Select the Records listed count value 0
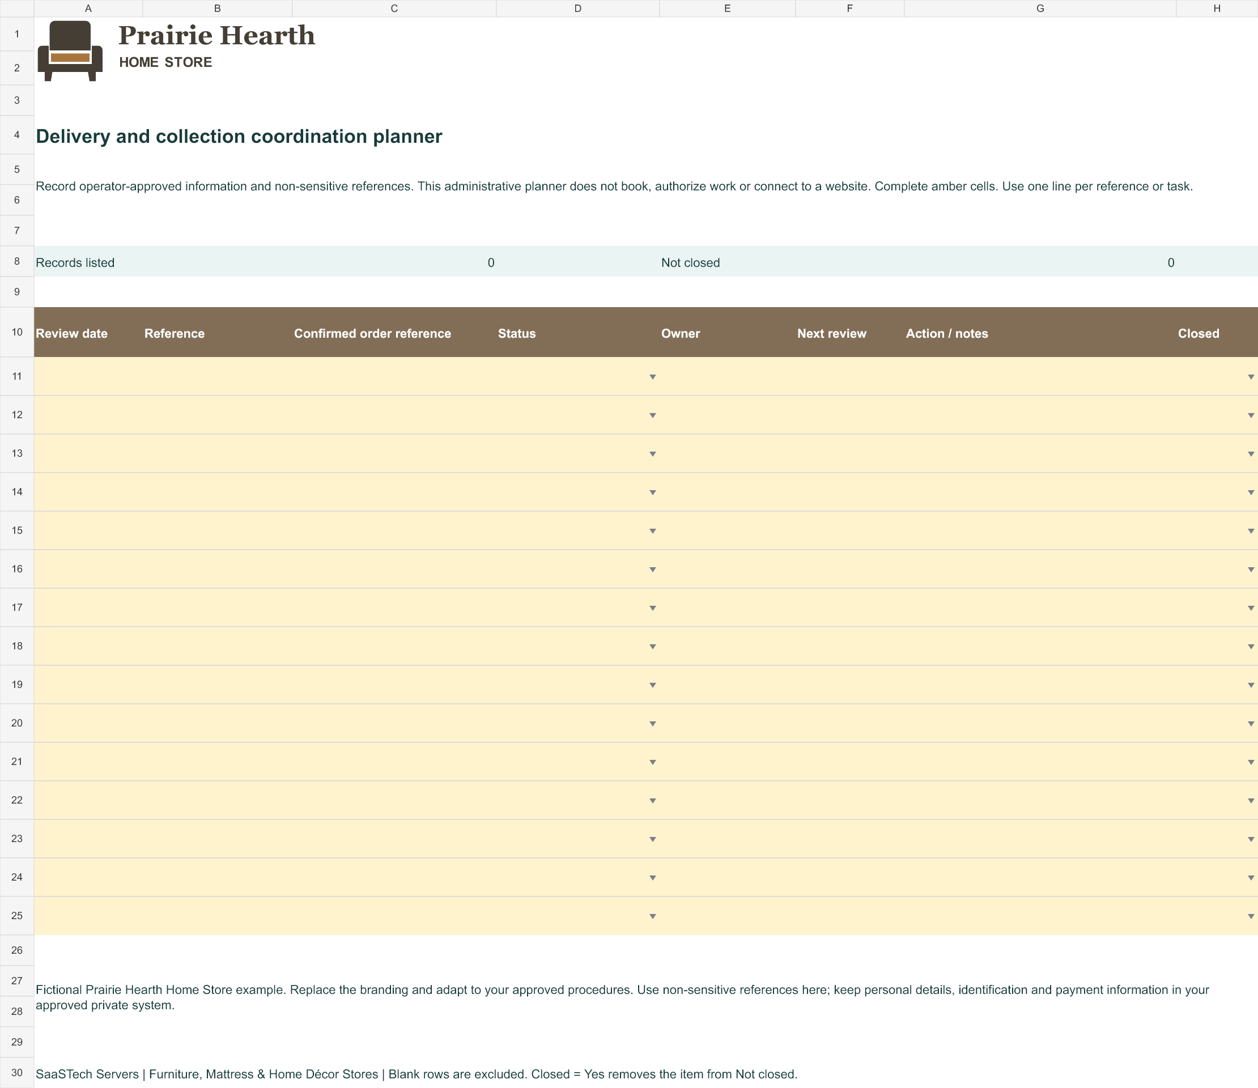This screenshot has height=1088, width=1258. 491,263
